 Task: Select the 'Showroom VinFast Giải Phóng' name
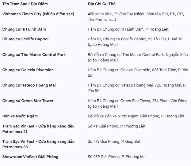30,157
